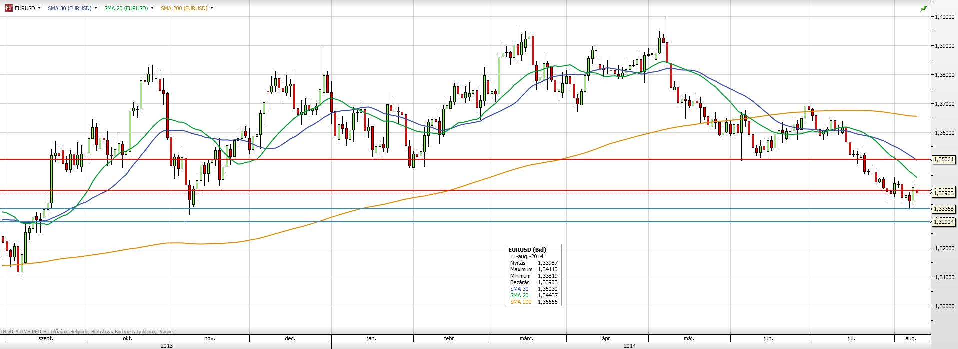Open the SMA 20 (EURUSD) dropdown arrow
This screenshot has width=958, height=349.
(152, 8)
